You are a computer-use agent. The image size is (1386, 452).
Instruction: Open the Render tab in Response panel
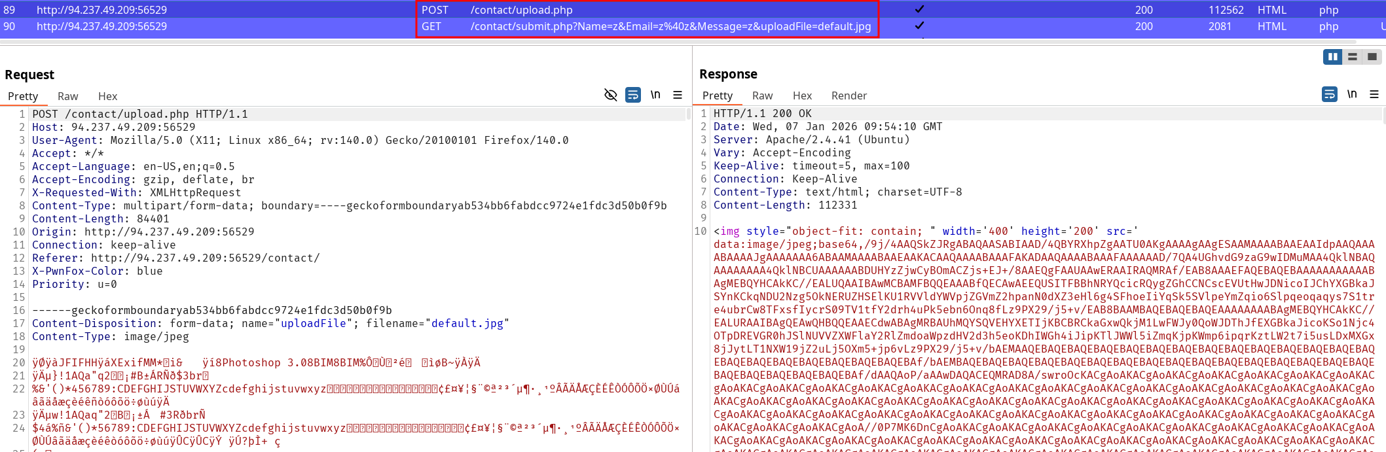coord(848,96)
